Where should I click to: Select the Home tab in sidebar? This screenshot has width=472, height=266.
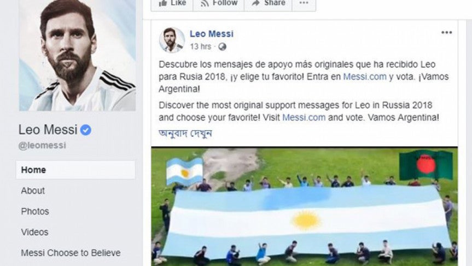coord(75,170)
